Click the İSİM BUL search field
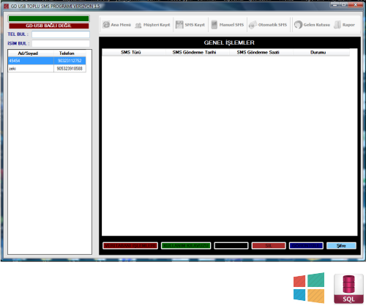366x306 pixels. pyautogui.click(x=61, y=43)
